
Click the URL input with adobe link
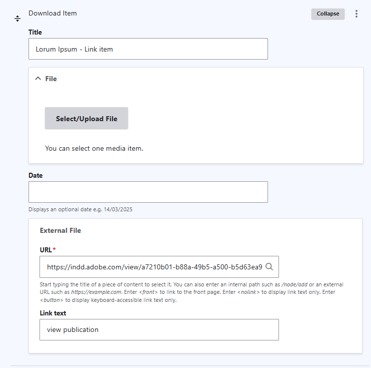pos(159,267)
